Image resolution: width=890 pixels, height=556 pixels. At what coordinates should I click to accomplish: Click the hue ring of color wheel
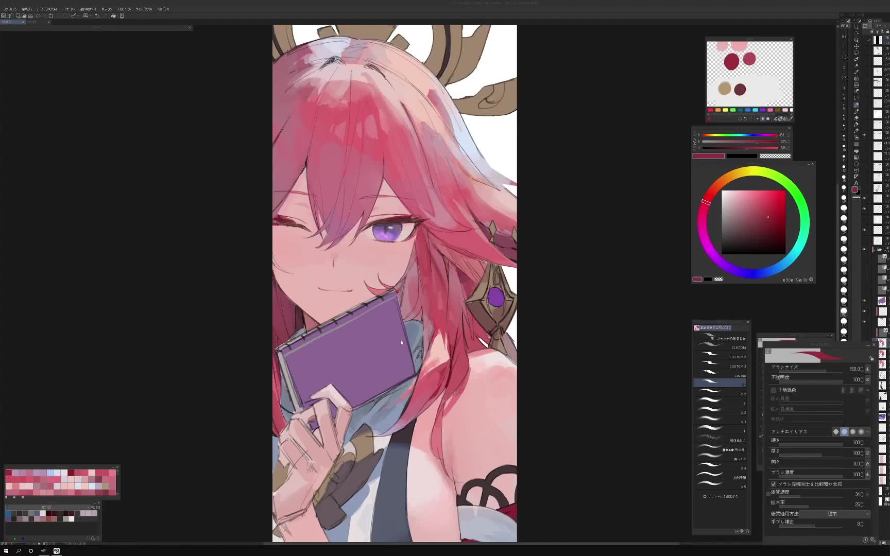click(x=754, y=171)
